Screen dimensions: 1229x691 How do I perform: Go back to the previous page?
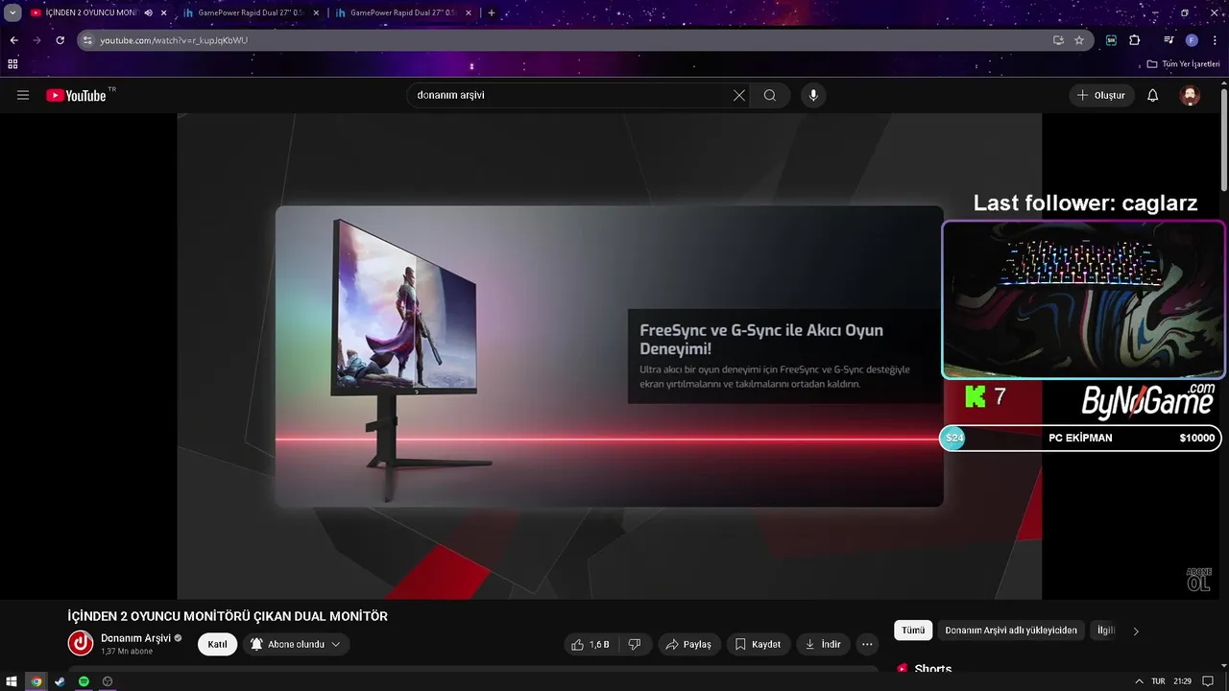tap(13, 40)
